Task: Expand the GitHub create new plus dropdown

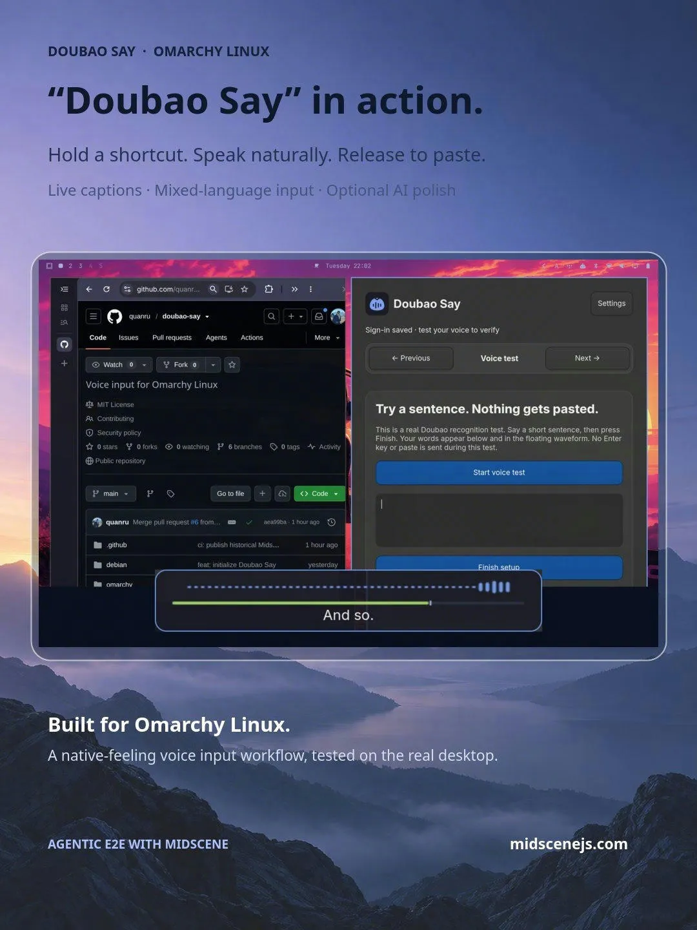Action: click(296, 316)
